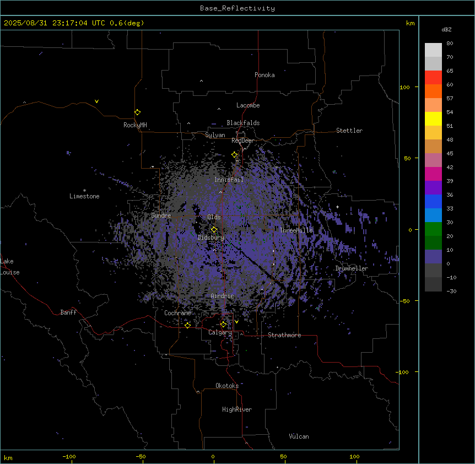The width and height of the screenshot is (475, 464).
Task: Click the asterisk marker above Limestone label
Action: 84,191
